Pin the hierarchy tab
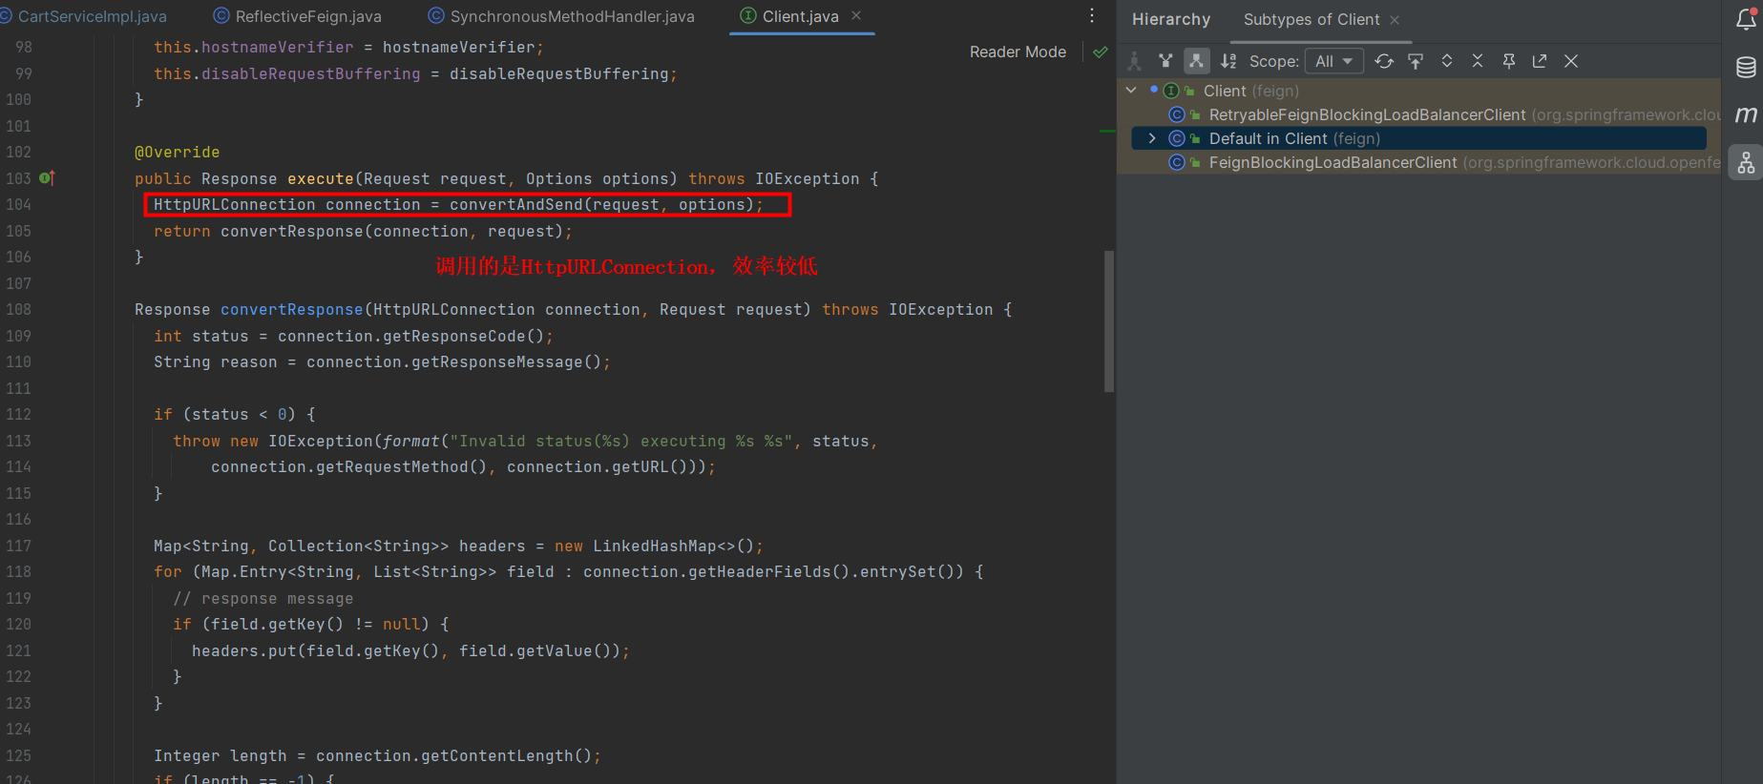This screenshot has width=1763, height=784. (x=1509, y=61)
